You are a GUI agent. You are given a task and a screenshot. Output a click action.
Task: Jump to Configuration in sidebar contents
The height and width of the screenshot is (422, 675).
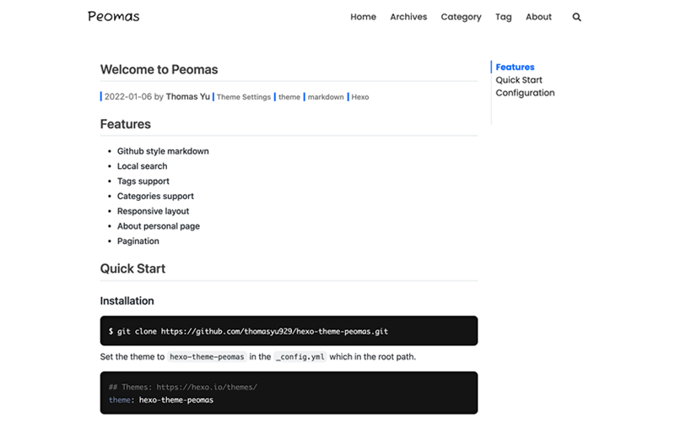click(x=525, y=93)
